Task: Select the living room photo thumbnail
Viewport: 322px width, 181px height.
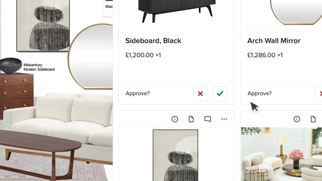Action: [281, 154]
